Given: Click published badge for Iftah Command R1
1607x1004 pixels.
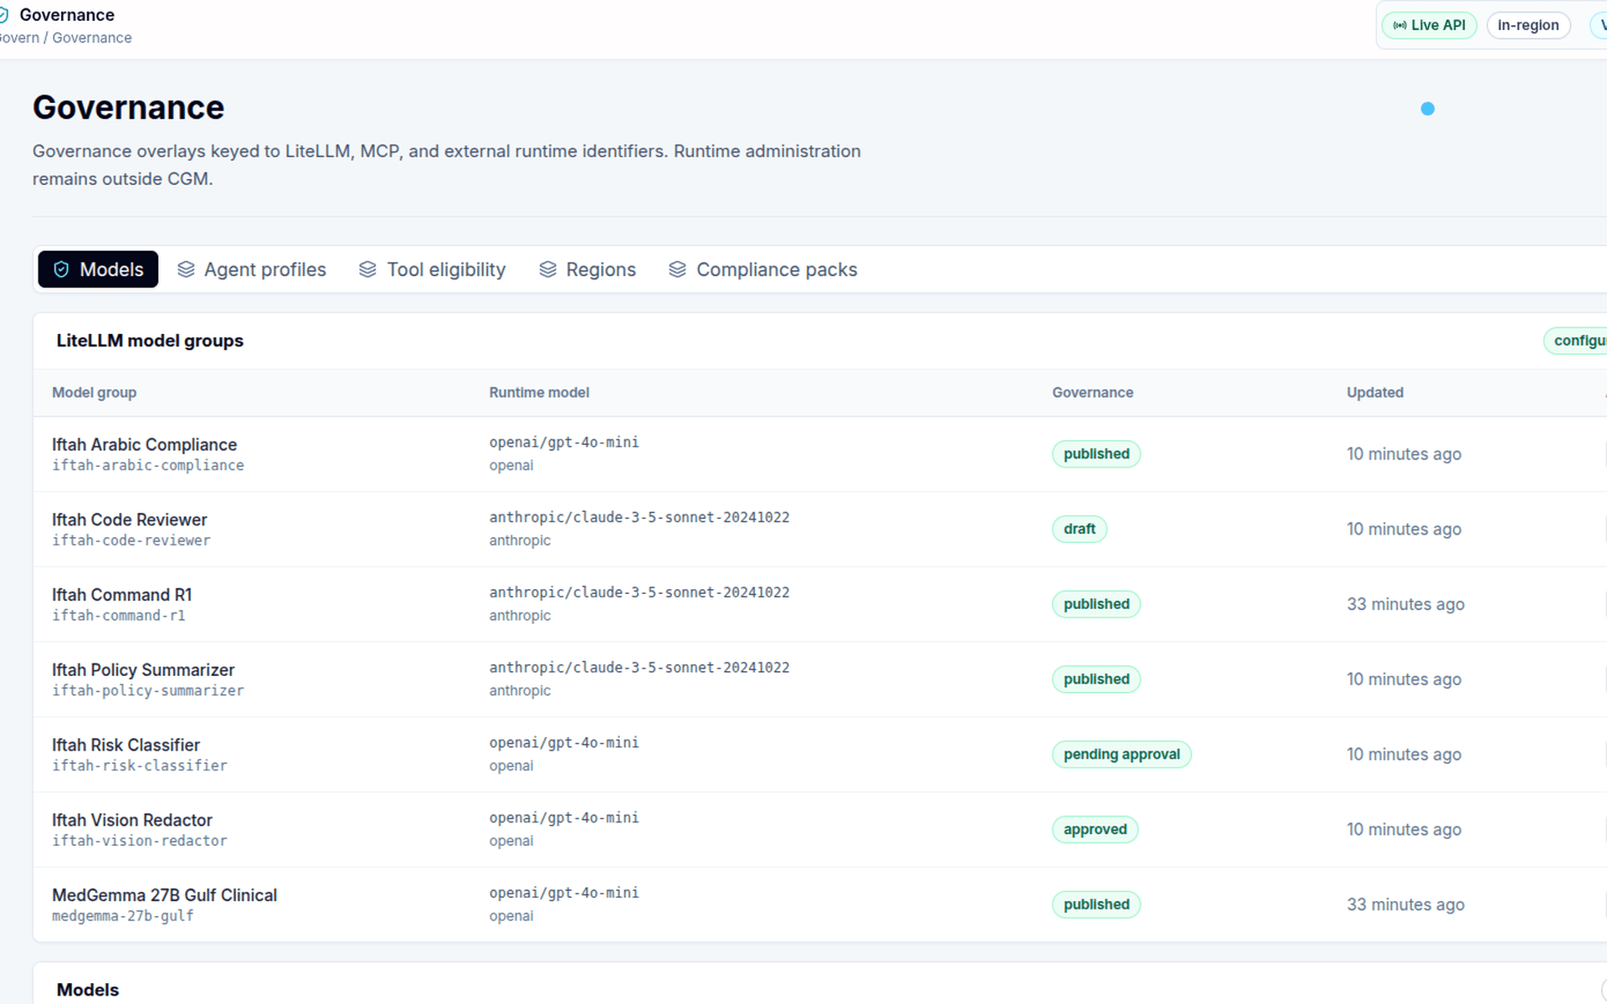Looking at the screenshot, I should click(x=1096, y=604).
